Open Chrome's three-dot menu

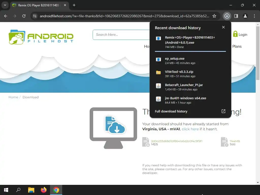point(254,16)
